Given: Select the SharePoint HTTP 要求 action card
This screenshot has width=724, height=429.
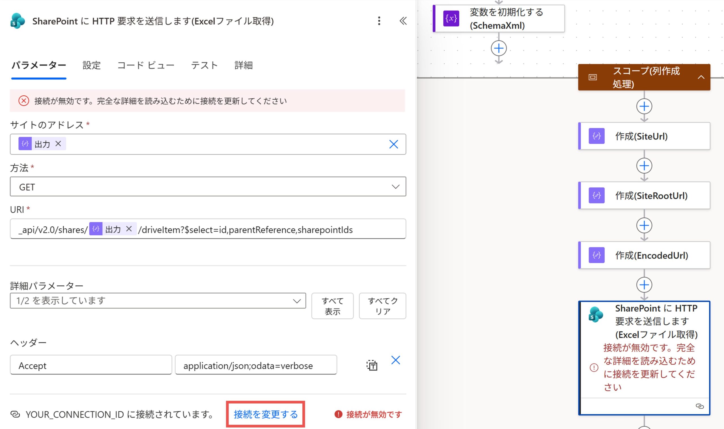Looking at the screenshot, I should [x=644, y=358].
